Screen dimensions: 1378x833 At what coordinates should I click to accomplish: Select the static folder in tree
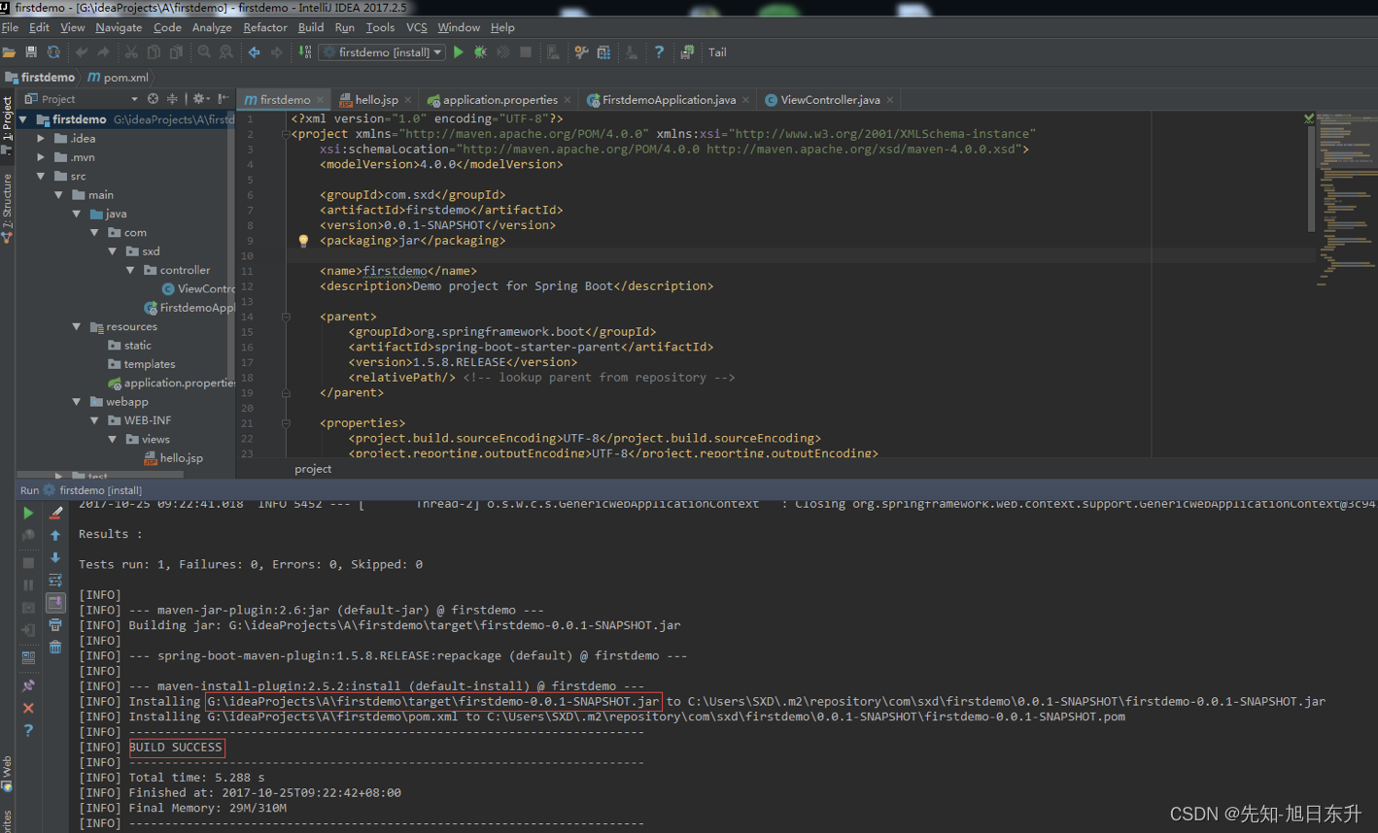point(137,346)
